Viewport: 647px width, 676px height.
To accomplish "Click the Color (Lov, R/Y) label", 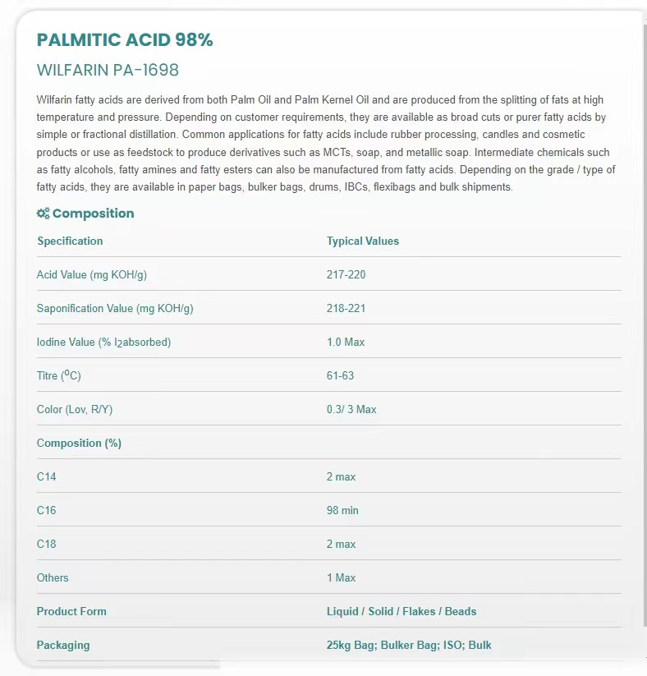I will pos(75,410).
